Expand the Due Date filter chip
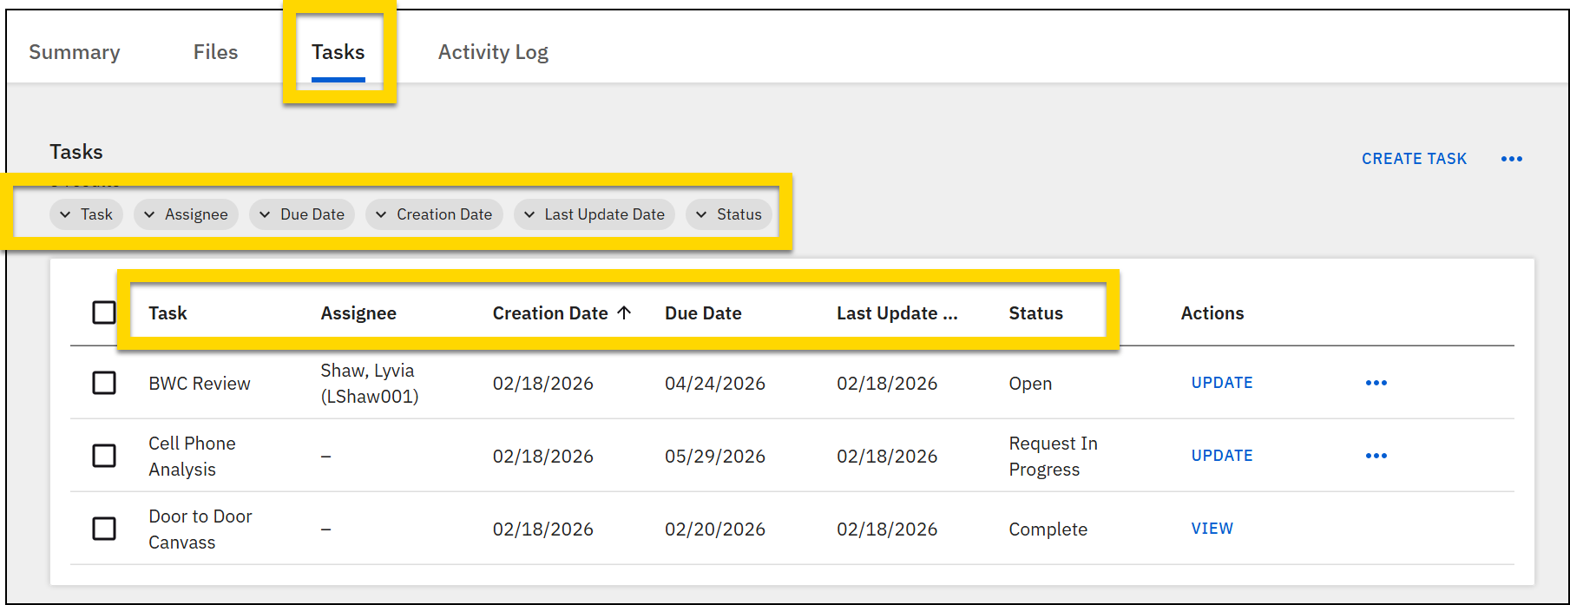The height and width of the screenshot is (605, 1570). (302, 214)
